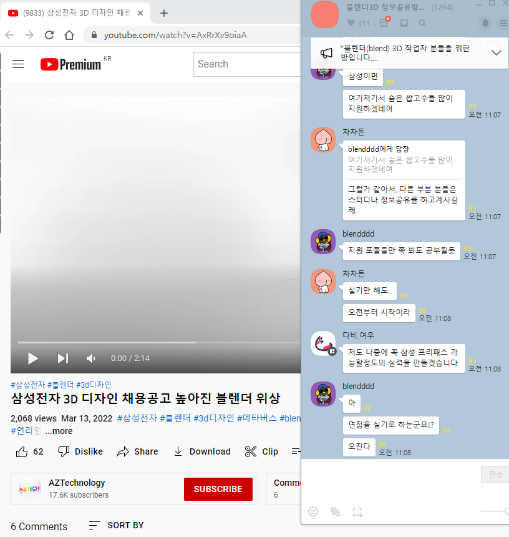
Task: Open YouTube hamburger guide menu
Action: [18, 64]
